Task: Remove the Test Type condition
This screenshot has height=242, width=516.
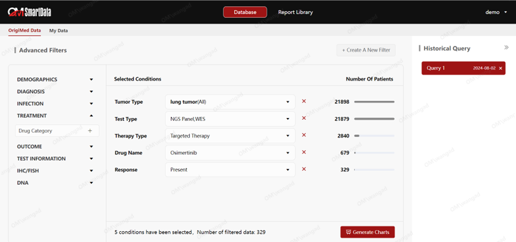Action: tap(304, 118)
